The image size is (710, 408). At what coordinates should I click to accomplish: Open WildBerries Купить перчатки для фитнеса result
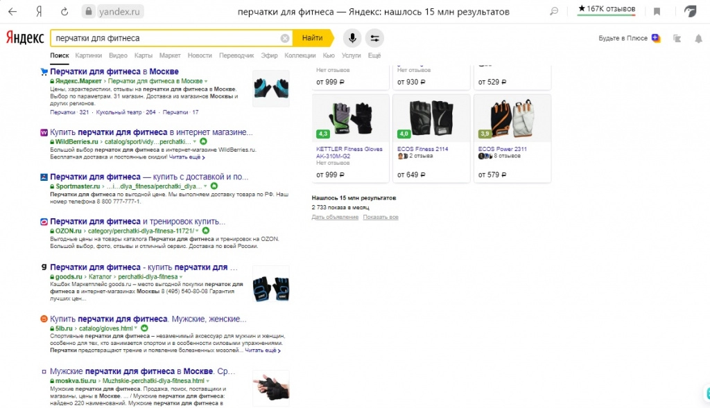(x=151, y=132)
